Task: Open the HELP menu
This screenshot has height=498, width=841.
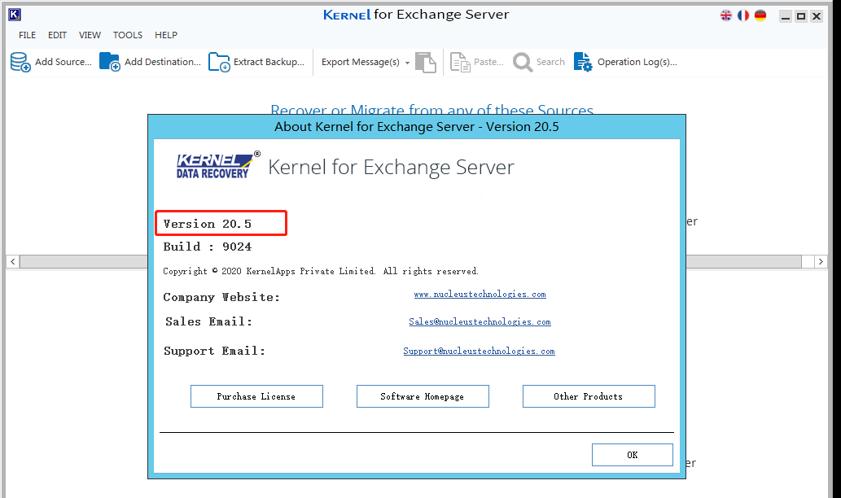Action: click(166, 35)
